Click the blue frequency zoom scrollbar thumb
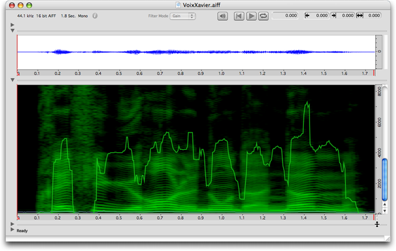Viewport: 396px width, 251px height. 385,179
